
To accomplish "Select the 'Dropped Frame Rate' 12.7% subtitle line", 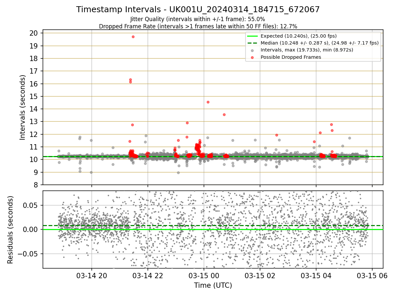I will pos(198,26).
